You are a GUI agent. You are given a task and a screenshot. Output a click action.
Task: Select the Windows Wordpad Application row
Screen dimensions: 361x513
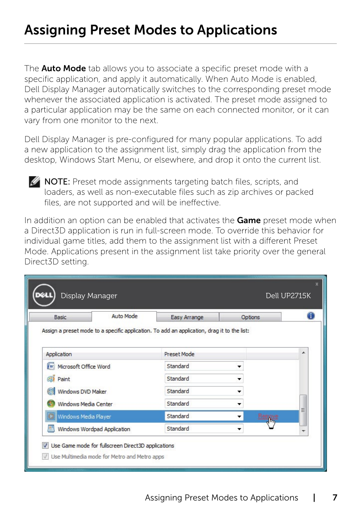pyautogui.click(x=171, y=429)
